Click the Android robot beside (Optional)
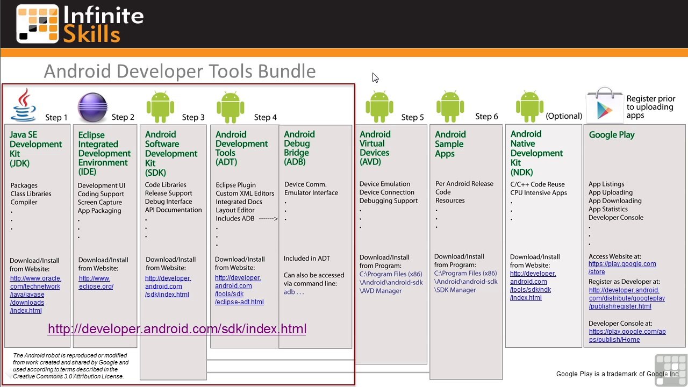Viewport: 688px width, 387px height. [x=529, y=106]
